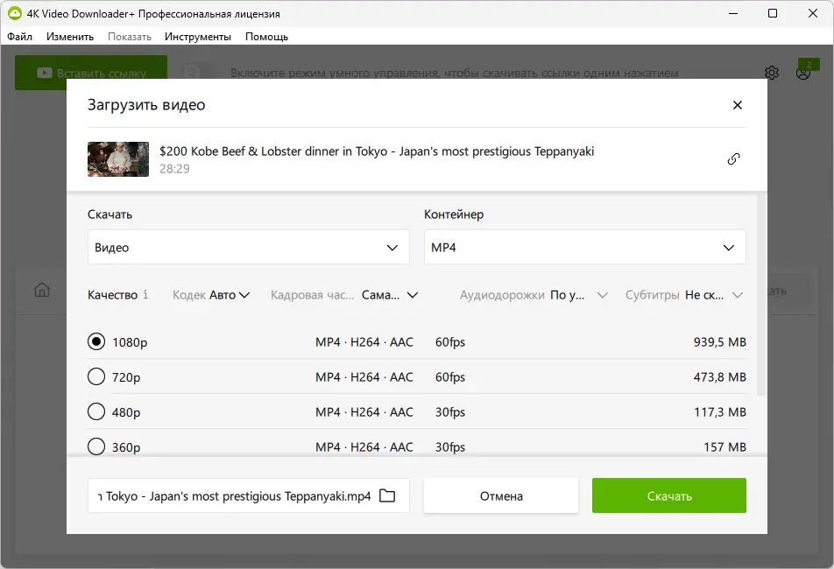Select the 360p quality option
Image resolution: width=834 pixels, height=569 pixels.
96,446
